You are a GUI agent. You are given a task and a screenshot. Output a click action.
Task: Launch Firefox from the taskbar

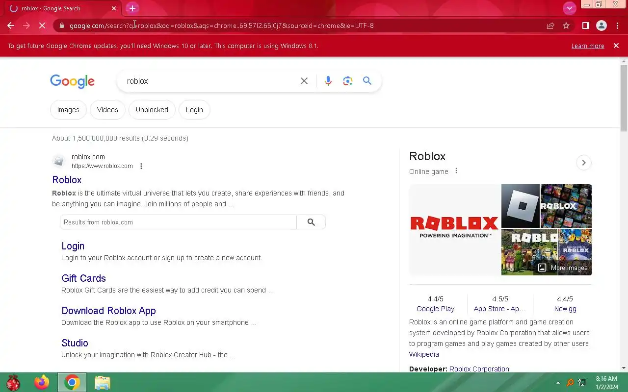coord(42,383)
